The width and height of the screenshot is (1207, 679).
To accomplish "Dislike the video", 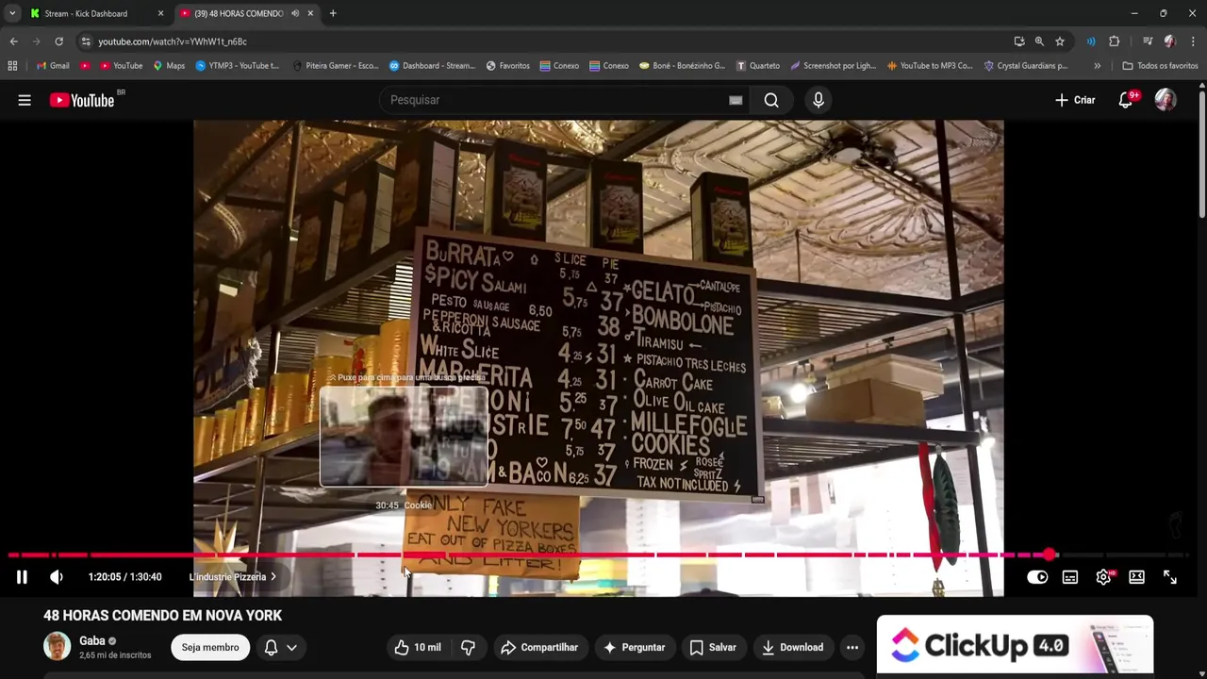I will tap(468, 647).
